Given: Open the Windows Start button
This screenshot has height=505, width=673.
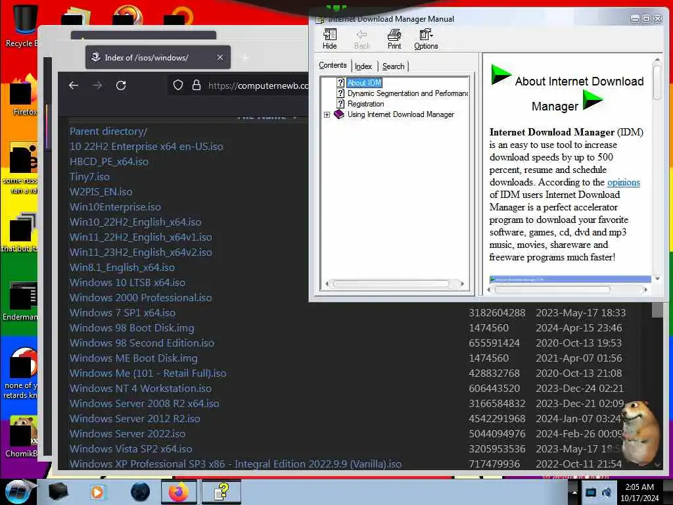Looking at the screenshot, I should point(18,491).
